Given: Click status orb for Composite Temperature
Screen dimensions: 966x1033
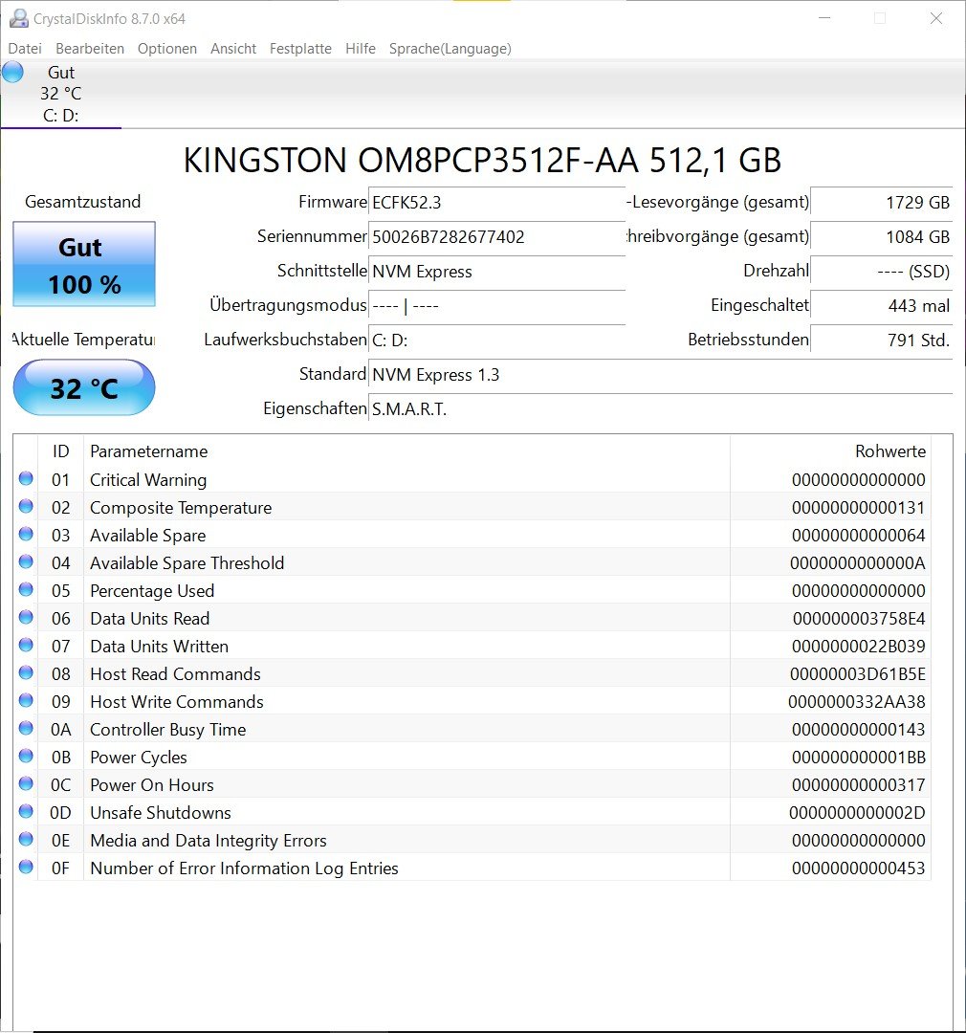Looking at the screenshot, I should pyautogui.click(x=26, y=507).
